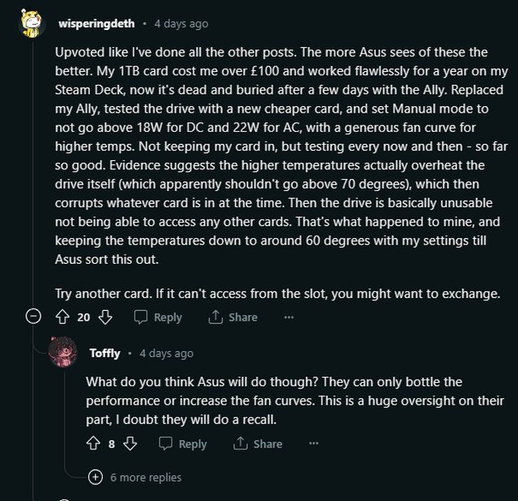Upvote wisperingdeth's comment
518x501 pixels.
[62, 316]
